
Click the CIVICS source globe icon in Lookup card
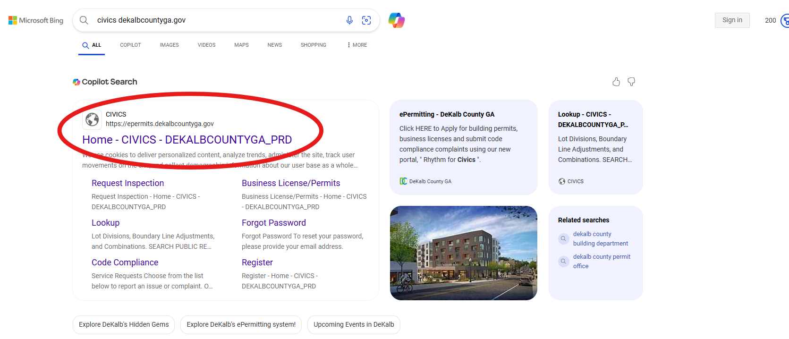click(x=562, y=181)
